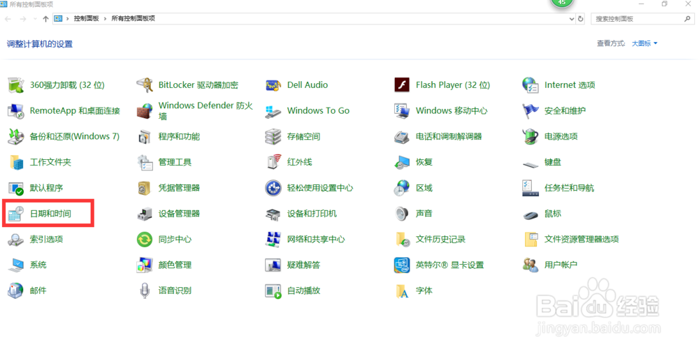The image size is (699, 352).
Task: Open 键盘 keyboard icon
Action: pos(531,164)
